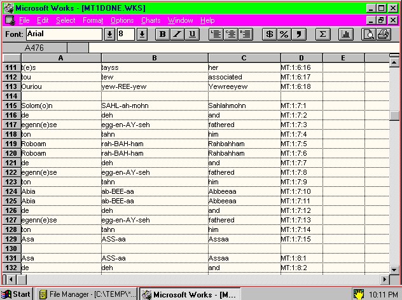
Task: Click the select-all corner box
Action: click(x=11, y=58)
